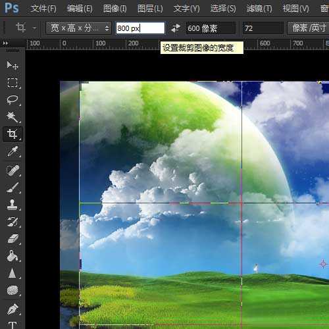Select the Lasso tool
The height and width of the screenshot is (329, 329).
click(x=13, y=100)
